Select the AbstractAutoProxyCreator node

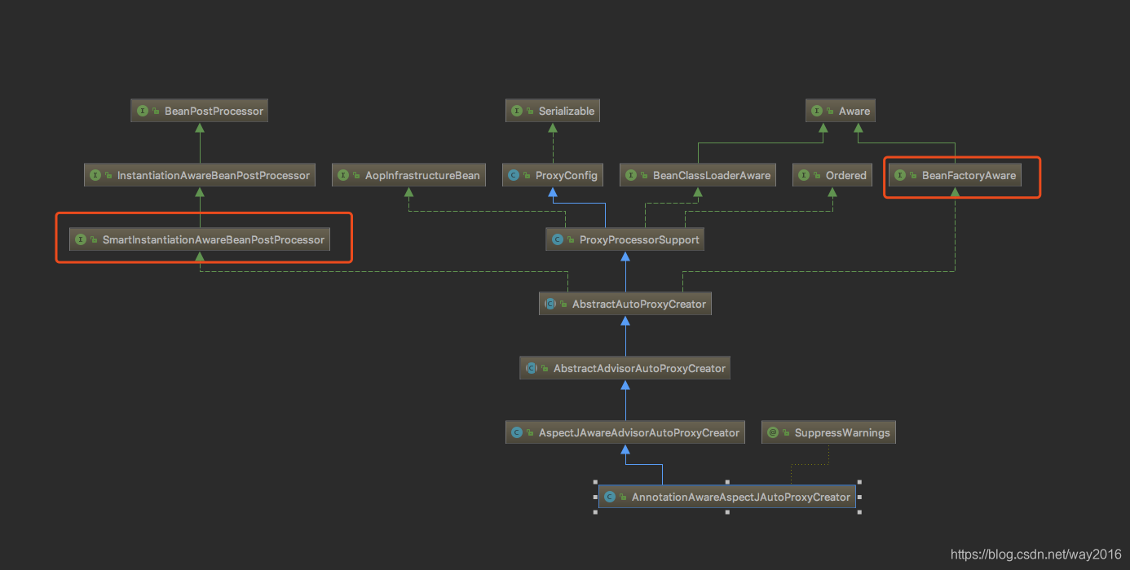[625, 304]
